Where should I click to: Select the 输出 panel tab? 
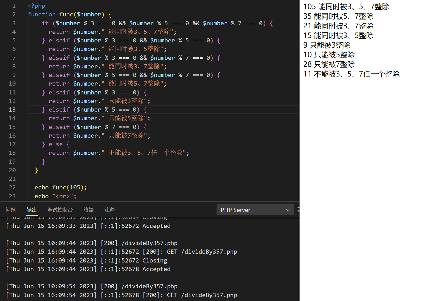coord(31,210)
